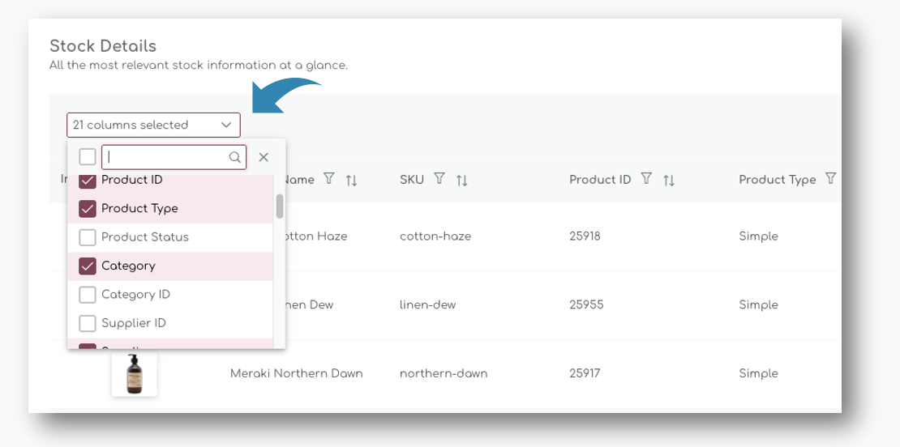Open the Meraki Northern Dawn product thumbnail

pyautogui.click(x=135, y=373)
